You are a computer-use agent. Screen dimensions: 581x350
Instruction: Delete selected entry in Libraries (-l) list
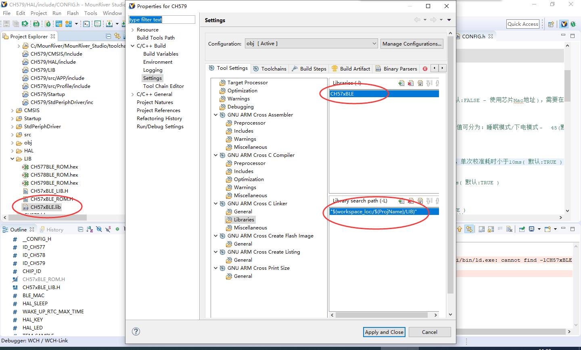click(x=411, y=83)
